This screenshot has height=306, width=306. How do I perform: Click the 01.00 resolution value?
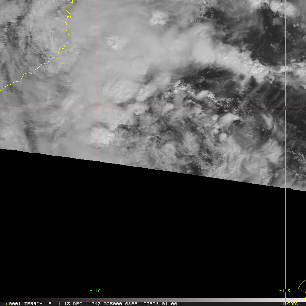tap(169, 304)
